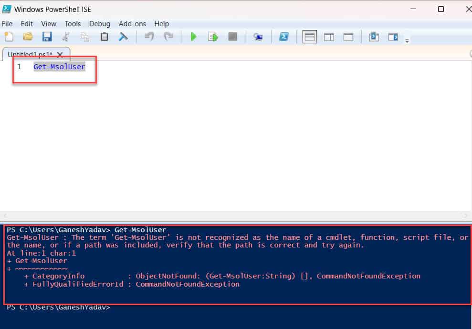Viewport: 472px width, 329px height.
Task: Copy selected text using Copy icon
Action: pyautogui.click(x=85, y=37)
